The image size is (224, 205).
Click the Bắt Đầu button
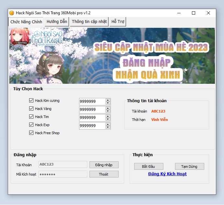148,167
